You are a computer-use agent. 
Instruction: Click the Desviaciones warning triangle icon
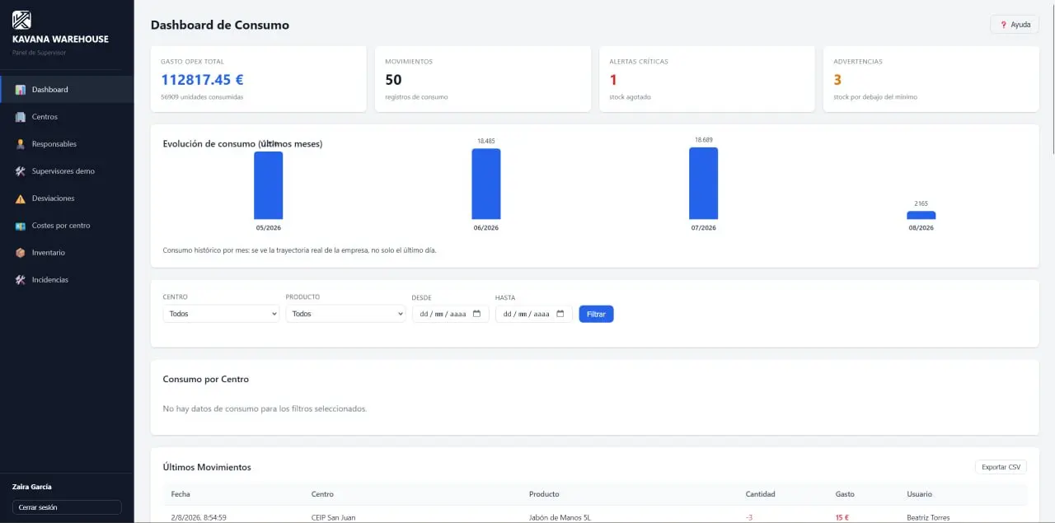(21, 198)
